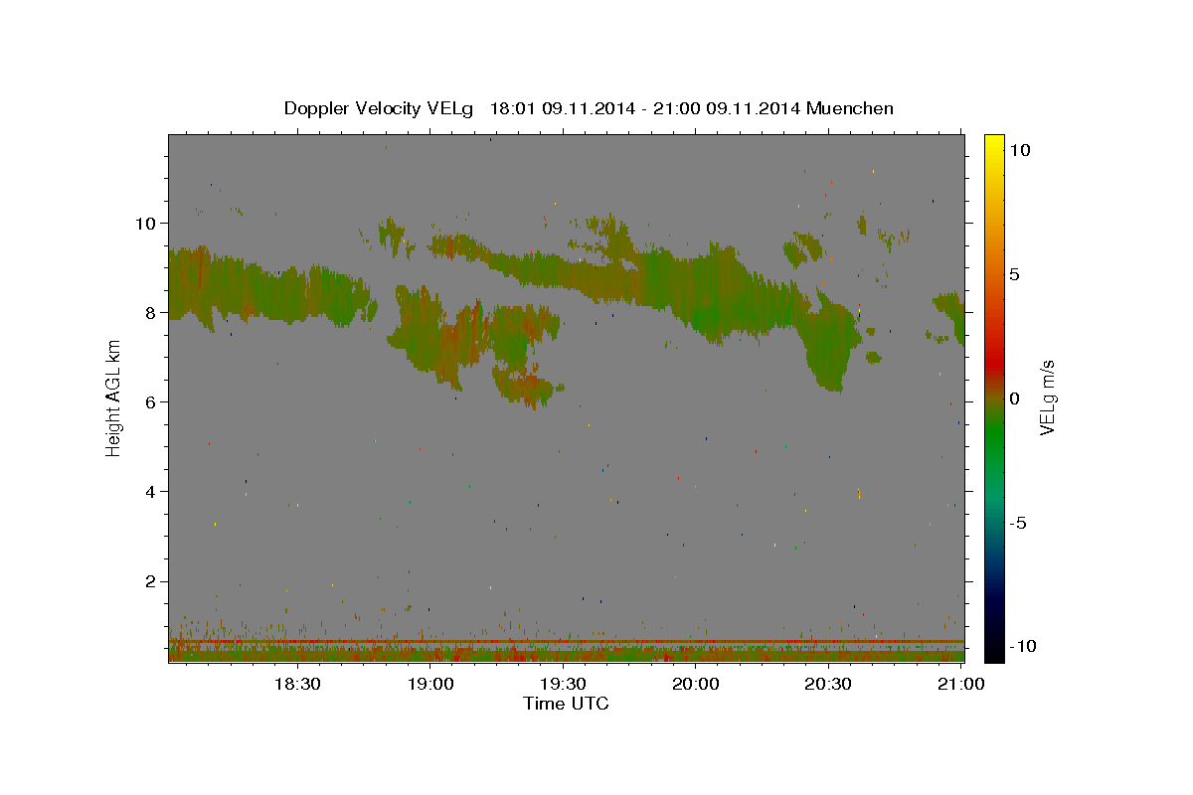Click the 'VELg m/s' colorbar title
This screenshot has width=1193, height=795.
tap(1047, 397)
